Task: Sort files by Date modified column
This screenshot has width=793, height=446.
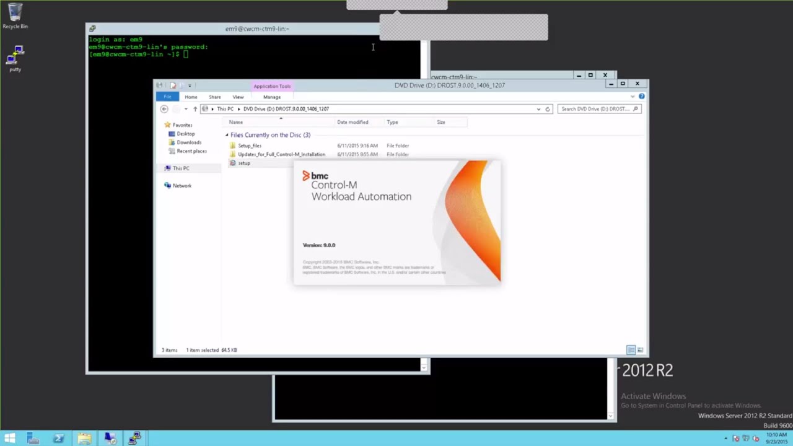Action: 359,122
